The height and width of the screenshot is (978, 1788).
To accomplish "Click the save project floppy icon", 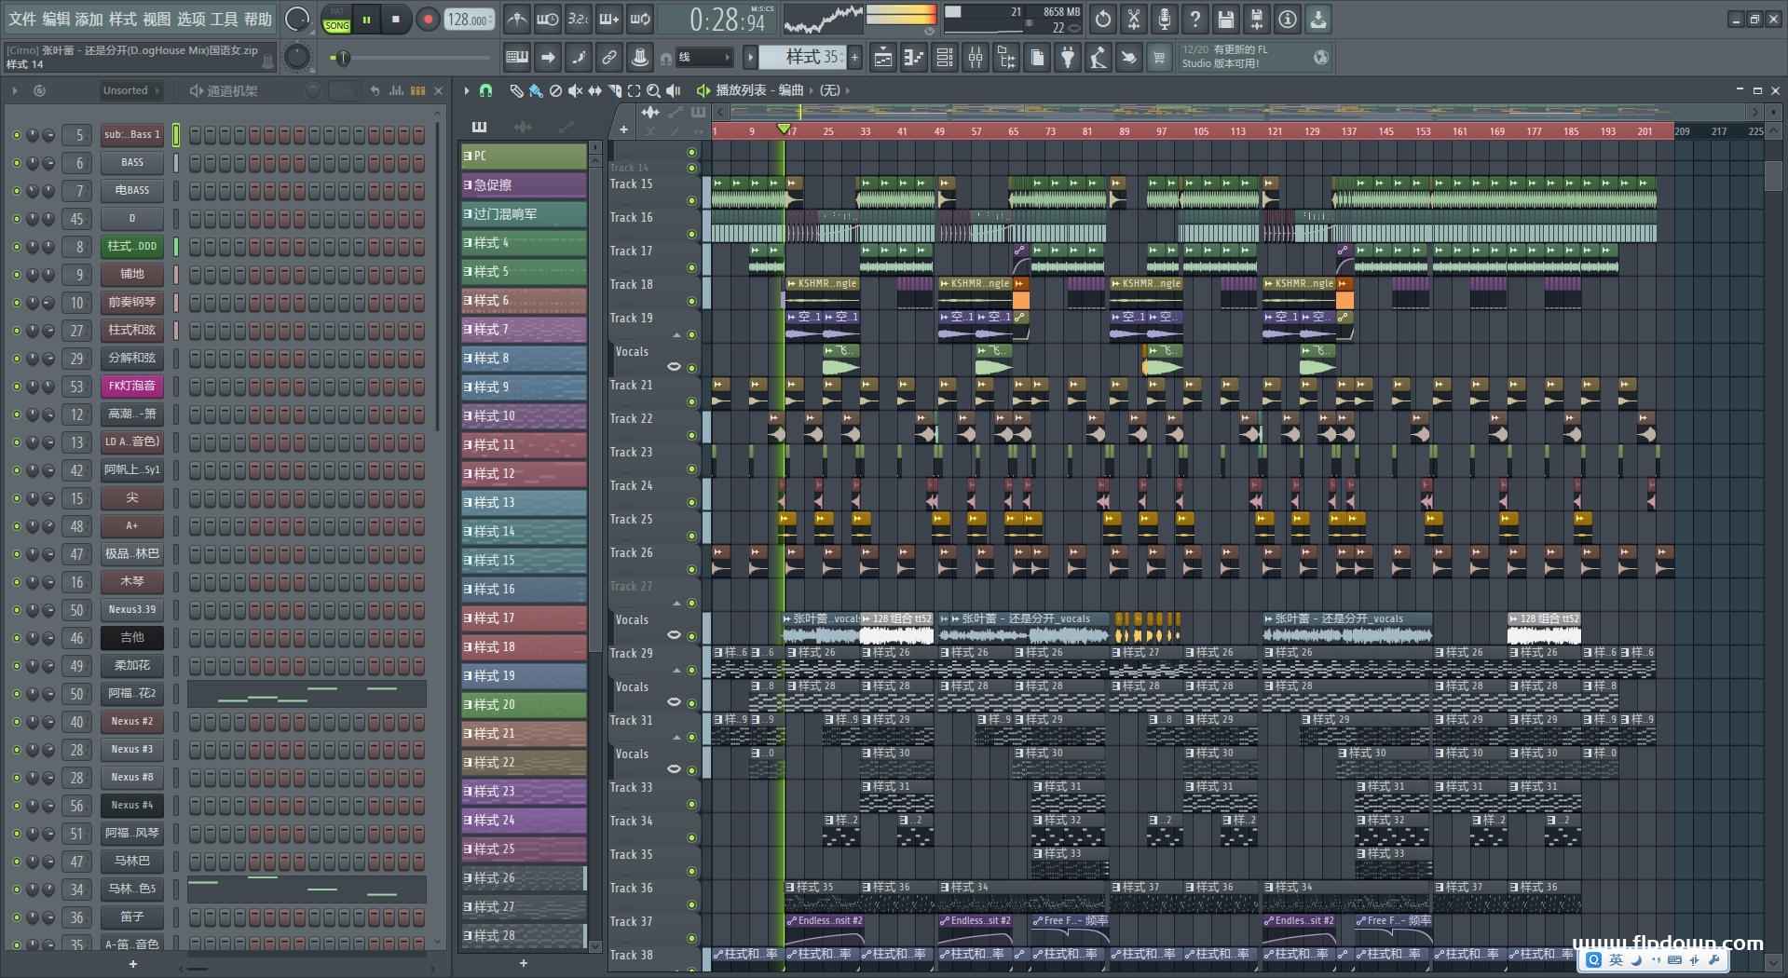I will (1226, 19).
